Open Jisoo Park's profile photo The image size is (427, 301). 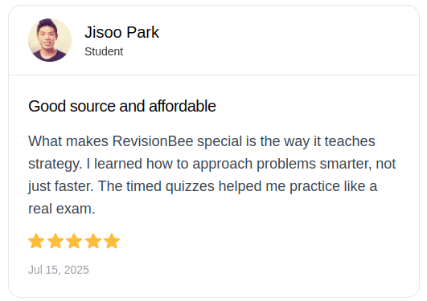pyautogui.click(x=50, y=40)
